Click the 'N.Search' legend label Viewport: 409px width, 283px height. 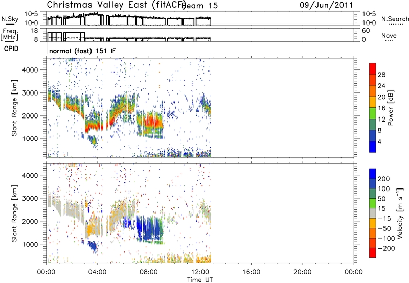click(395, 19)
